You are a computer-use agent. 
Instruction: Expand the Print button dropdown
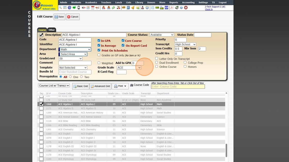click(x=120, y=86)
